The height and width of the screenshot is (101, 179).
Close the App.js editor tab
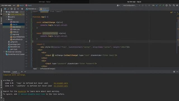pyautogui.click(x=48, y=9)
